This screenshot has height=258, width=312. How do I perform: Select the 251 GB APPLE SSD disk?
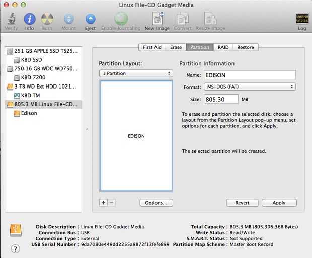point(43,51)
